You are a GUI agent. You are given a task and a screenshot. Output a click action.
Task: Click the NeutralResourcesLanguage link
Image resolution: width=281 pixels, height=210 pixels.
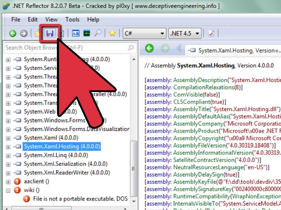click(208, 167)
